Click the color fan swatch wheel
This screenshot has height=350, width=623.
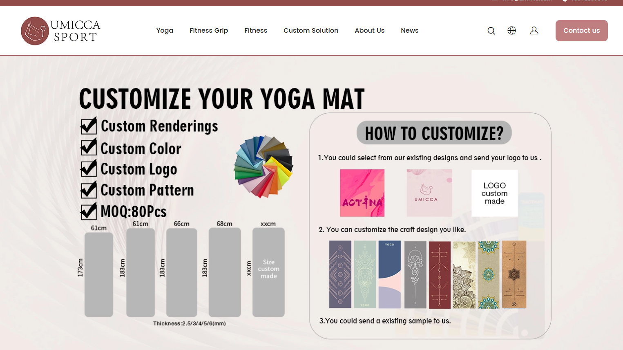(263, 166)
